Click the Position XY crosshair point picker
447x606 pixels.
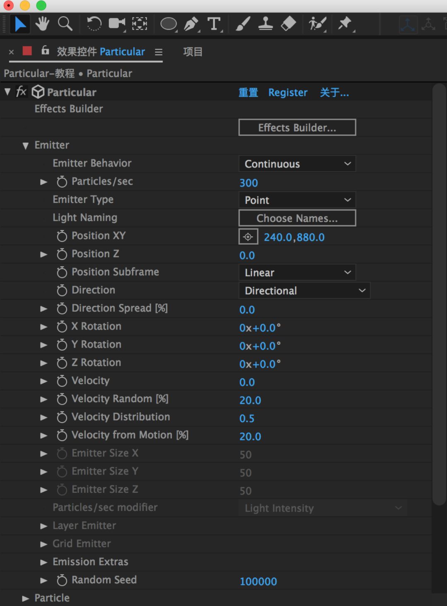248,237
